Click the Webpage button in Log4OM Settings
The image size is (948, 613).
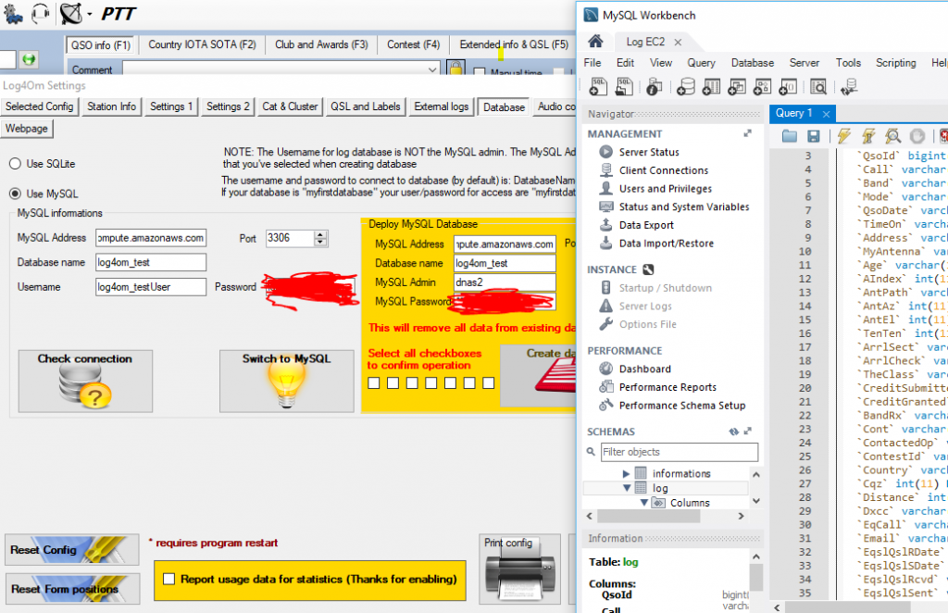[x=27, y=129]
